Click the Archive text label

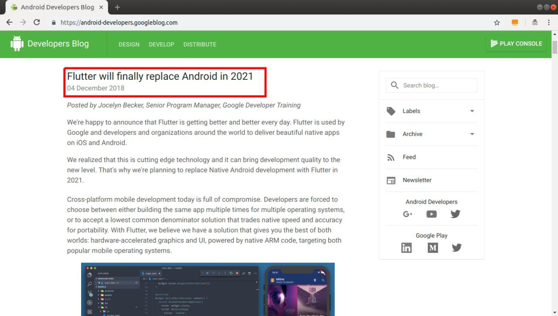click(x=412, y=134)
